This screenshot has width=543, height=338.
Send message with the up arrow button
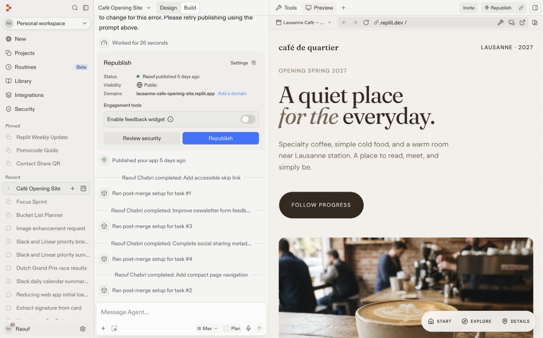259,328
